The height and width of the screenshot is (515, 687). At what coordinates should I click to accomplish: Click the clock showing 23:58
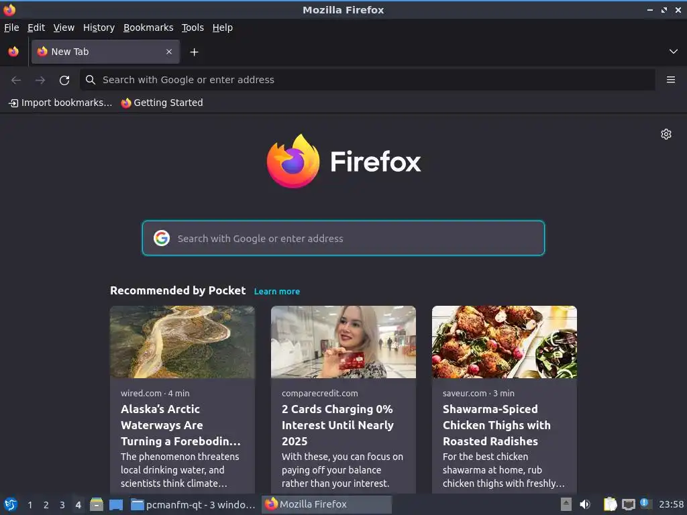point(671,504)
